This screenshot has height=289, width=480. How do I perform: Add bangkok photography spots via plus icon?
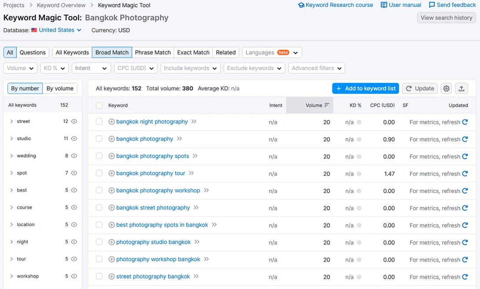click(112, 156)
